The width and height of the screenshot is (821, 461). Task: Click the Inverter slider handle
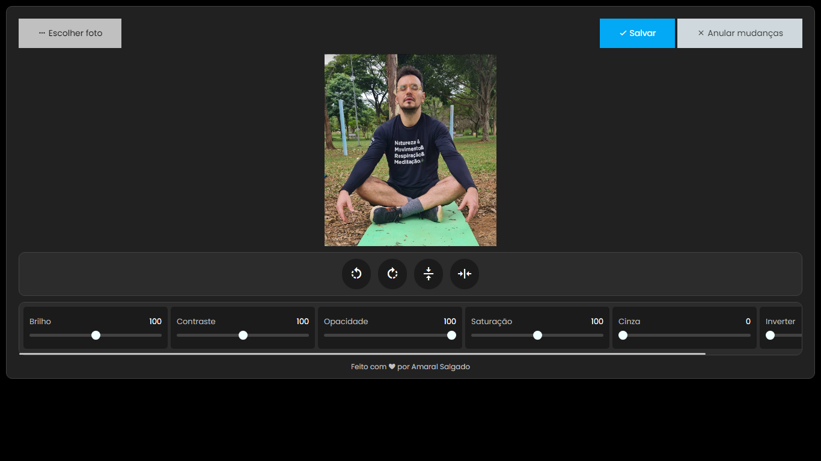tap(770, 335)
